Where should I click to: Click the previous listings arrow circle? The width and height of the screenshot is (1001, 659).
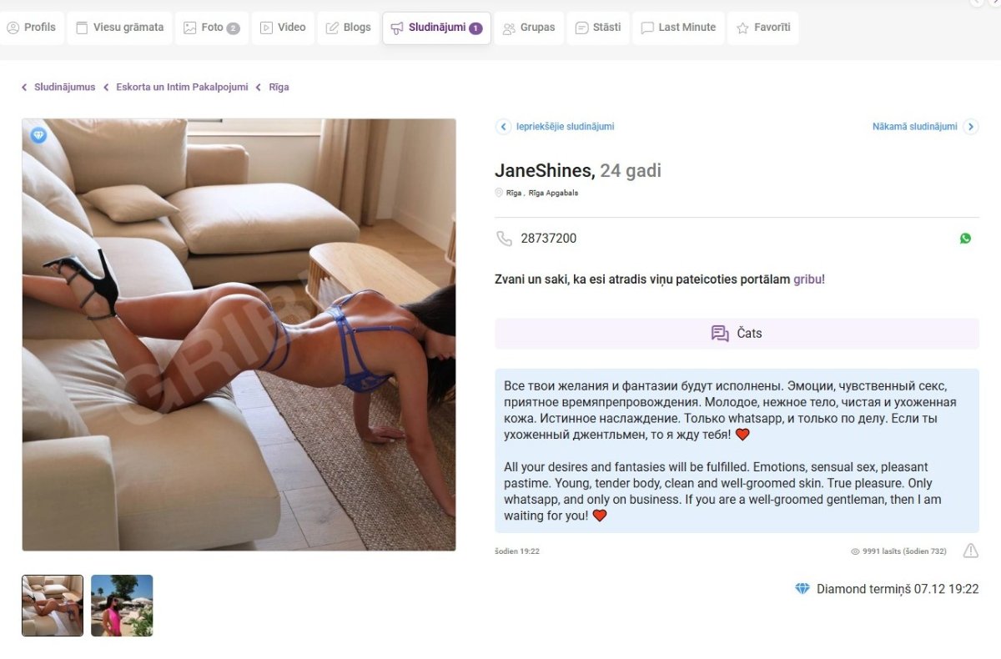point(503,127)
